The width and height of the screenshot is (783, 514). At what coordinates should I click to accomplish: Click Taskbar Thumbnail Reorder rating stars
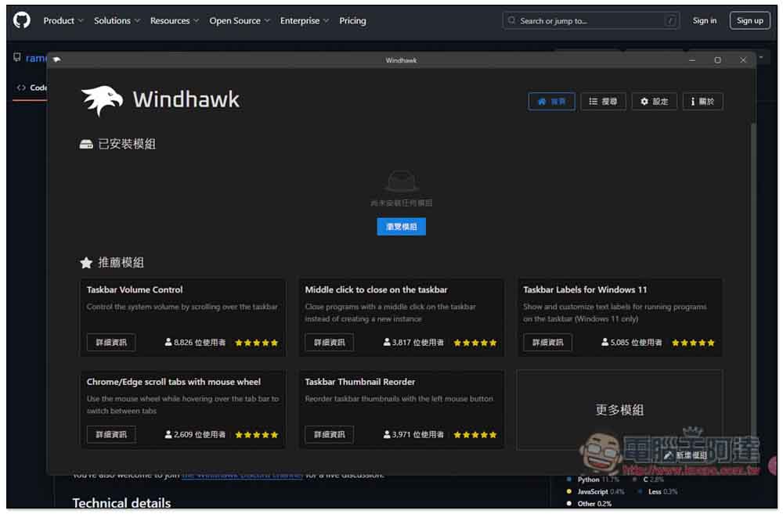pyautogui.click(x=475, y=435)
